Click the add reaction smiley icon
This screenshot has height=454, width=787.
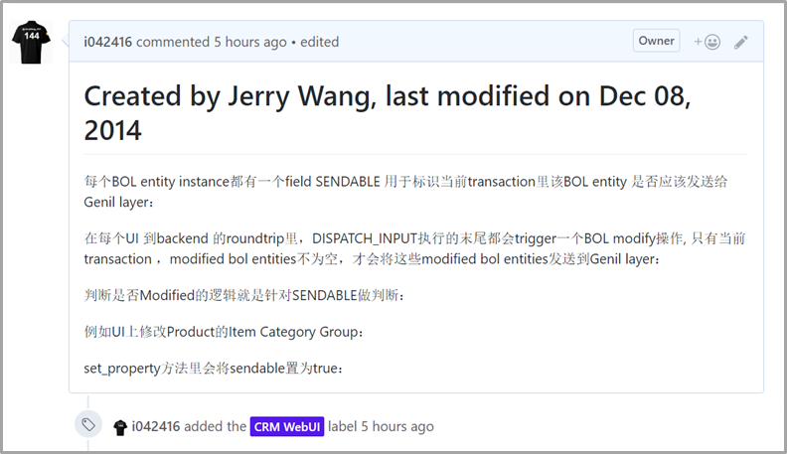coord(707,42)
